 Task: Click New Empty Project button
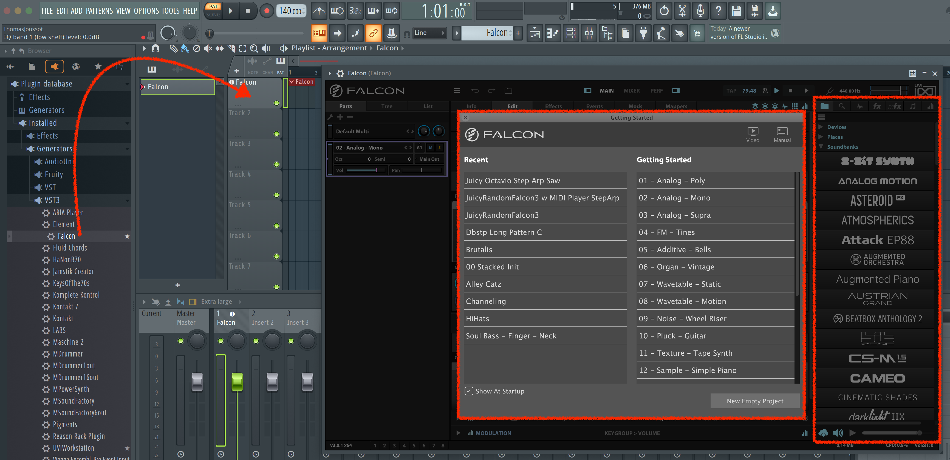[x=755, y=401]
